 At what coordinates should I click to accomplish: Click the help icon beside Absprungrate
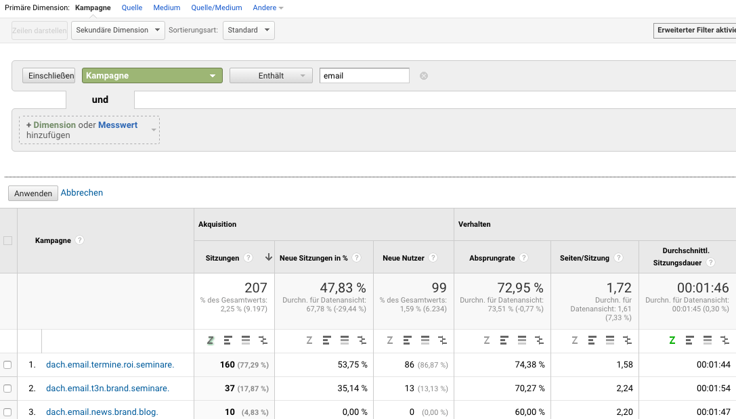(x=524, y=258)
